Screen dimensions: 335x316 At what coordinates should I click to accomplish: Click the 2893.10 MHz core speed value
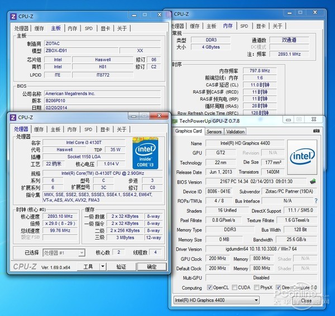(60, 216)
